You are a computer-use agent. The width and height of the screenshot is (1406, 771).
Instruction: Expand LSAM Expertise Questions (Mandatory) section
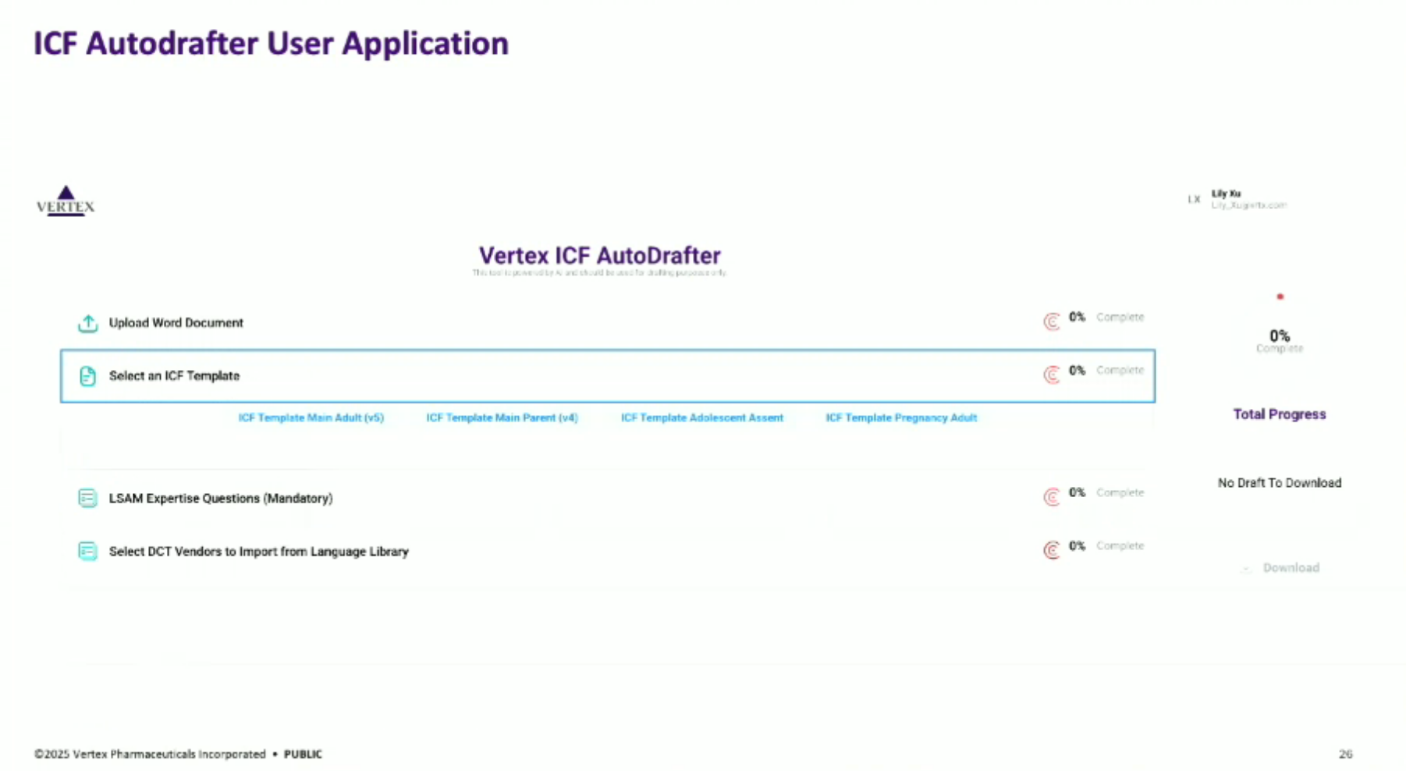[221, 498]
